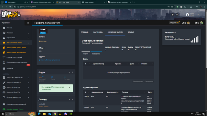Click the World Points badge icon near 260

(188, 23)
